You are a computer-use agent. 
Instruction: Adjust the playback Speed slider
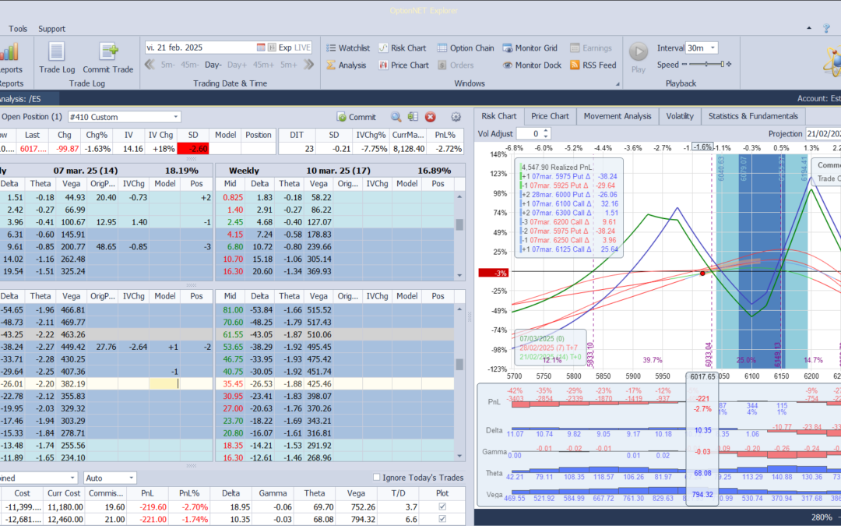coord(705,65)
